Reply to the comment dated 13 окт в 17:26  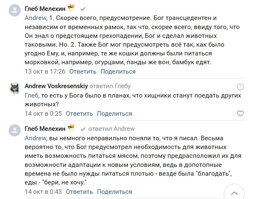click(83, 71)
